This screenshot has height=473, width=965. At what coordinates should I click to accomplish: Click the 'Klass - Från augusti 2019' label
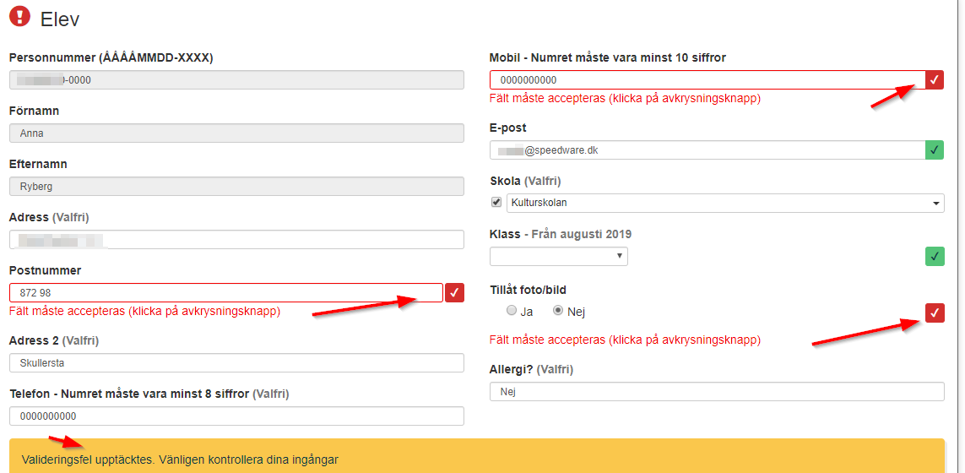tap(561, 234)
